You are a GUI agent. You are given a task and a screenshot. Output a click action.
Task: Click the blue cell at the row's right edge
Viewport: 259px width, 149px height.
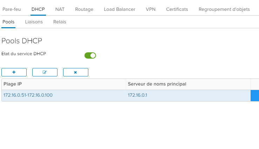click(x=255, y=96)
